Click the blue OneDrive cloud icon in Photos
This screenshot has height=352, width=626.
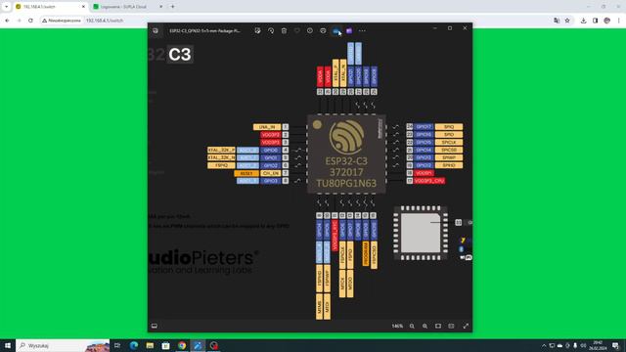coord(336,30)
